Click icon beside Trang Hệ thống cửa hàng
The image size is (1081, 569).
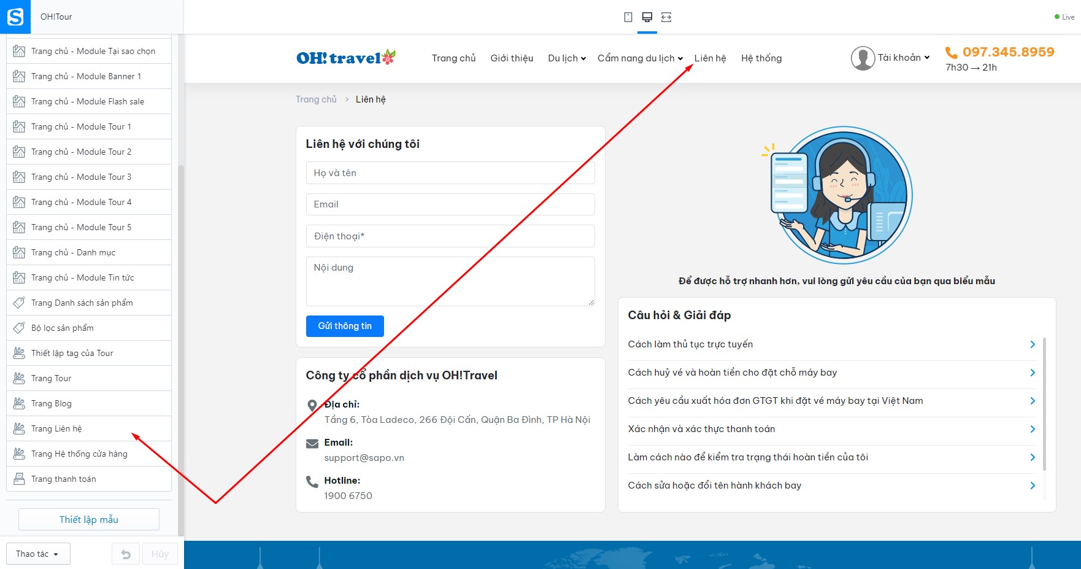19,454
